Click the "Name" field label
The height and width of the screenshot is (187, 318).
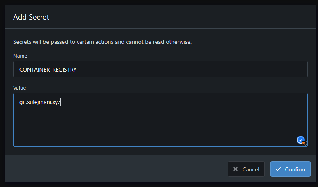18,56
